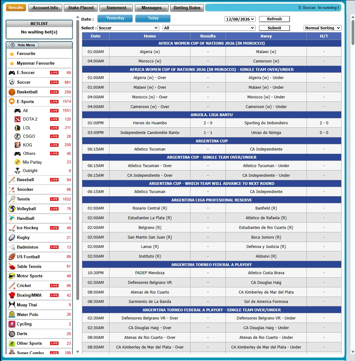Select the Snooker cue icon

click(x=12, y=190)
